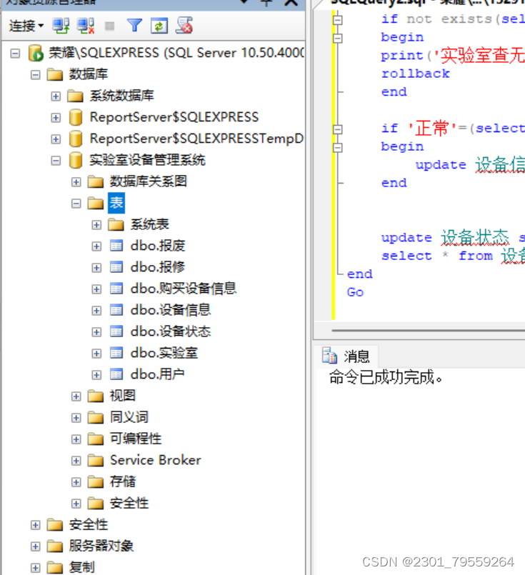The image size is (525, 575).
Task: Click the table icon of dbo.报修
Action: pos(116,267)
